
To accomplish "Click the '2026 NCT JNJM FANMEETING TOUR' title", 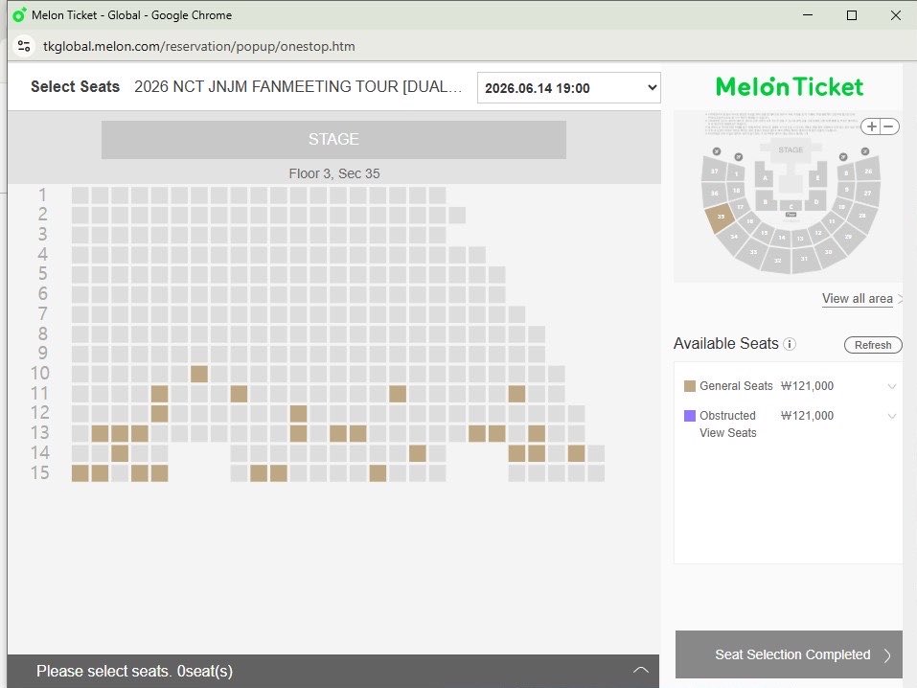I will click(298, 86).
